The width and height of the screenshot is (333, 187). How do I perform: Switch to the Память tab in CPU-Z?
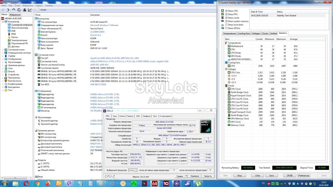click(130, 116)
